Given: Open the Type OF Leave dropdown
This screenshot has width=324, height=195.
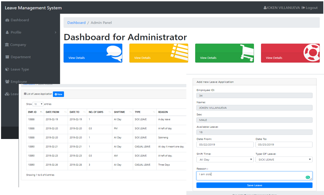Looking at the screenshot, I should [284, 160].
